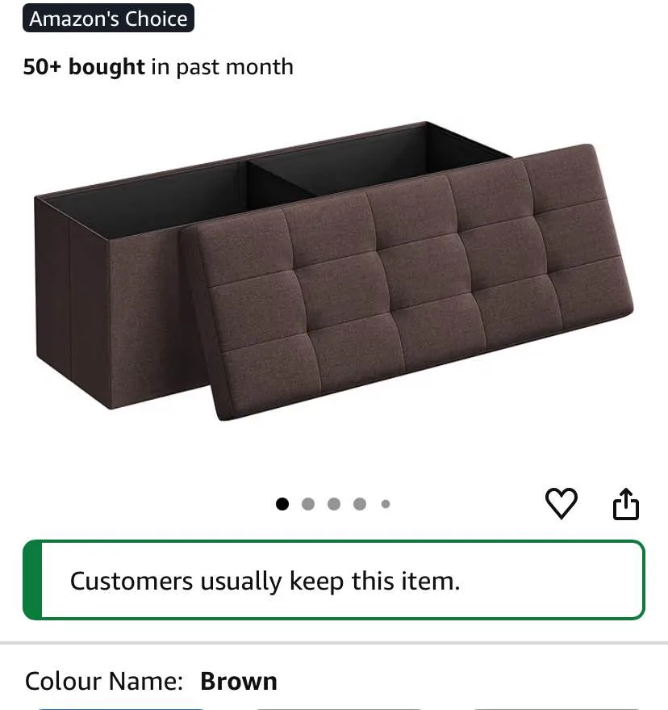Tap the heart icon to add to wishlist

tap(562, 502)
